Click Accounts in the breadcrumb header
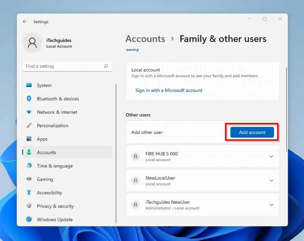 tap(145, 39)
